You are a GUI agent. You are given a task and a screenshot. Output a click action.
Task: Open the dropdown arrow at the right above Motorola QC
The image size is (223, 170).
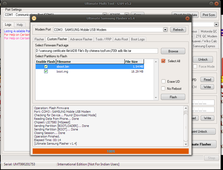pyautogui.click(x=216, y=25)
